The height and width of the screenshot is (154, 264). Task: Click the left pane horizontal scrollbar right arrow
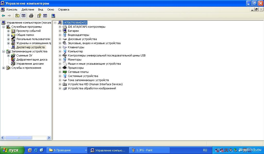[x=49, y=138]
